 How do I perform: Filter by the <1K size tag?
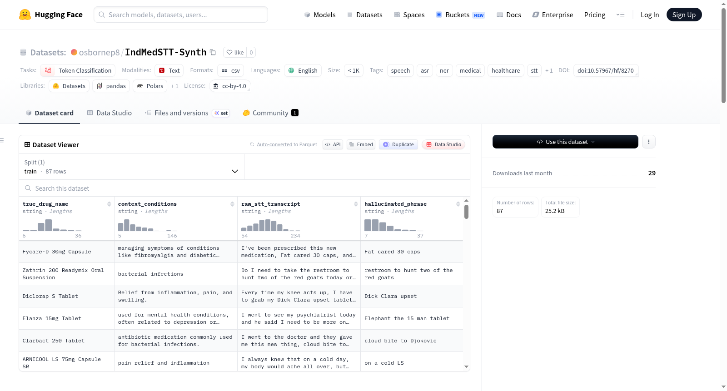354,70
